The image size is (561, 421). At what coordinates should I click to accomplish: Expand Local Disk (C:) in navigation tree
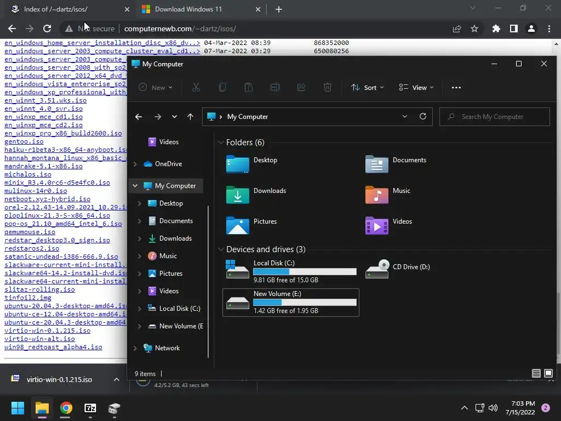tap(140, 309)
